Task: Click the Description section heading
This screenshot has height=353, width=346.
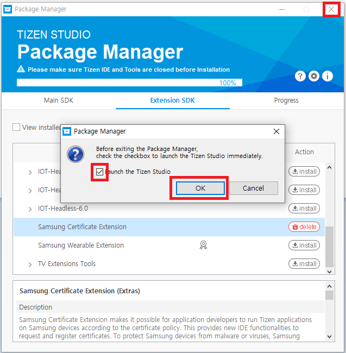Action: pos(35,307)
